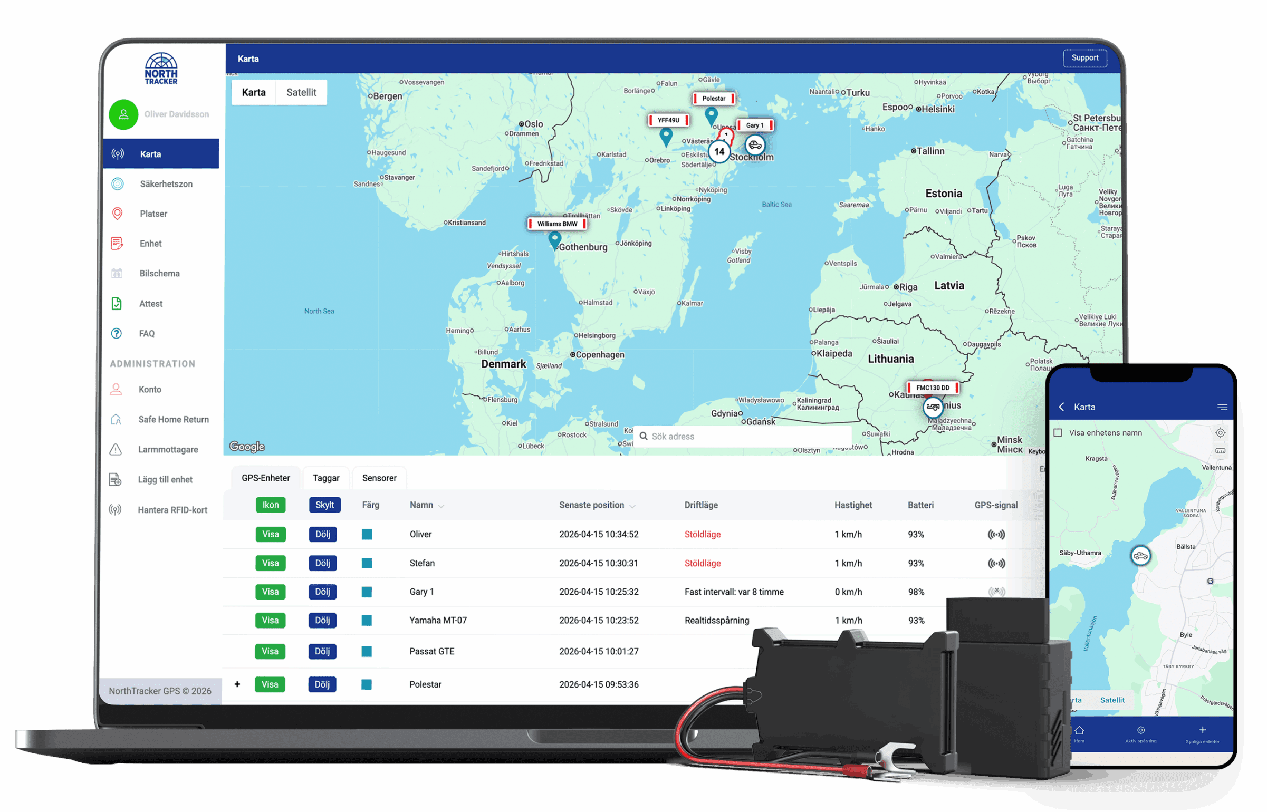1267x812 pixels.
Task: Switch map view to Satellit
Action: pyautogui.click(x=301, y=92)
